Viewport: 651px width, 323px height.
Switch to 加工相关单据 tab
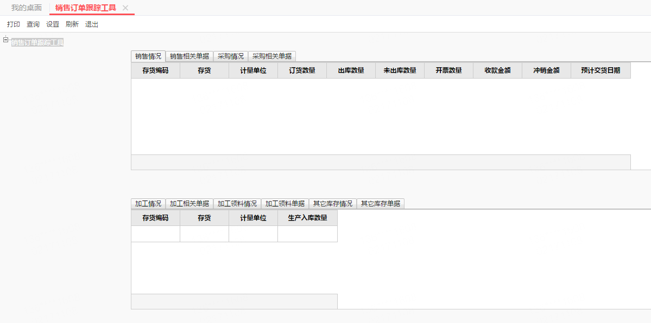coord(189,204)
